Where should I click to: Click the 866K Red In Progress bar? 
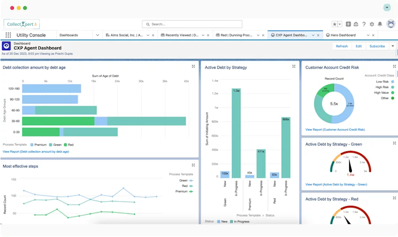286,148
